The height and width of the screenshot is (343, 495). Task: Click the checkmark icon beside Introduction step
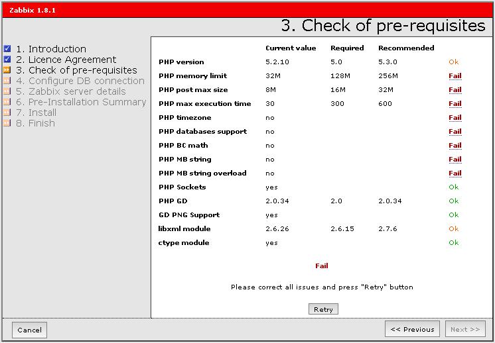(7, 49)
